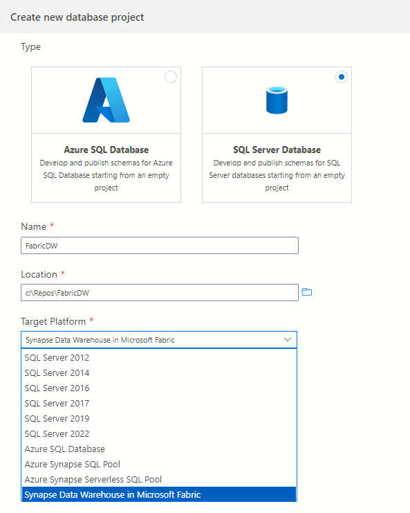Click the Azure SQL Database card title
Image resolution: width=410 pixels, height=513 pixels.
coord(106,150)
